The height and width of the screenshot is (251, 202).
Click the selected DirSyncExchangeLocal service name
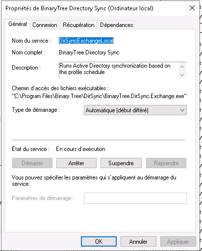[86, 41]
